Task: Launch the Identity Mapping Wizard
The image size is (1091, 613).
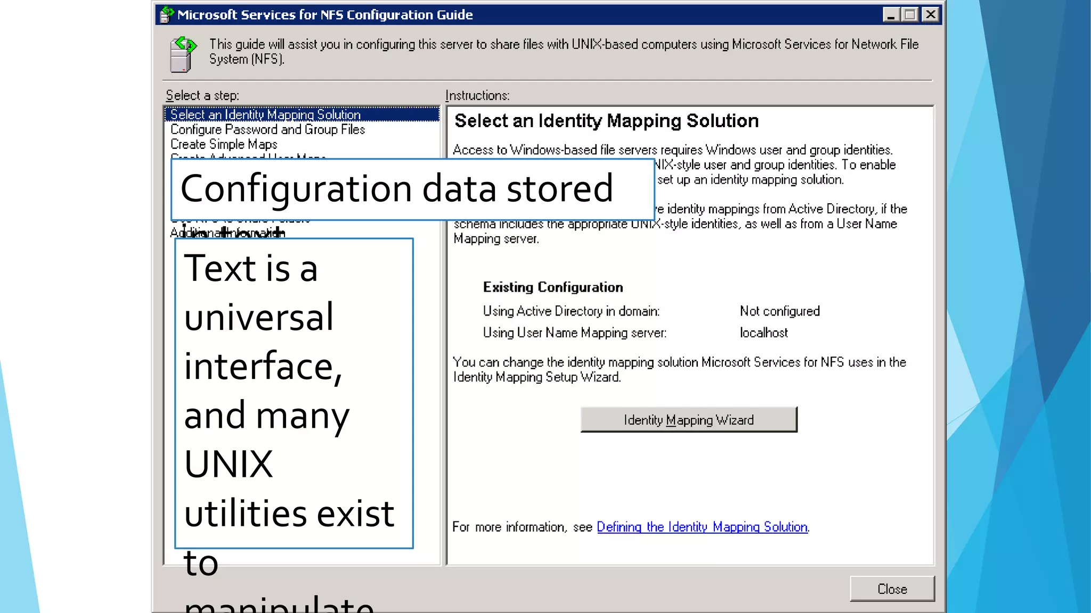Action: [688, 420]
